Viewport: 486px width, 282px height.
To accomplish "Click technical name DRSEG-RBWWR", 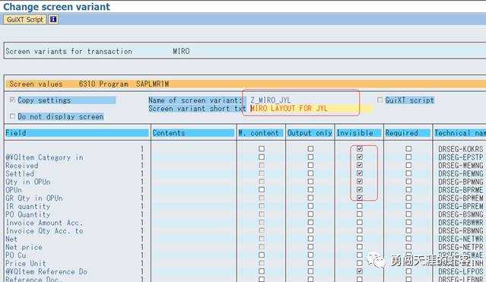I will pyautogui.click(x=461, y=223).
